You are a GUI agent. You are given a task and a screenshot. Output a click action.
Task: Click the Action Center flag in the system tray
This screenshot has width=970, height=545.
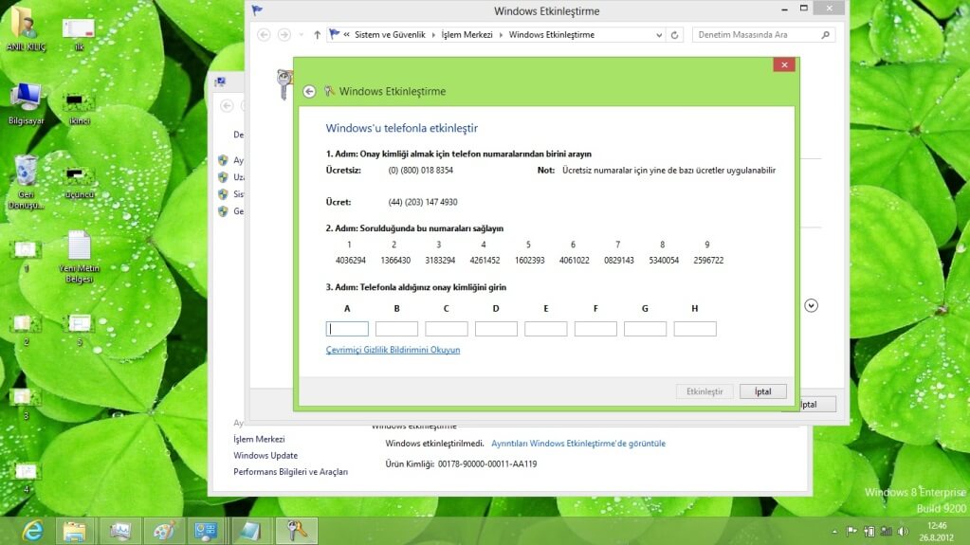coord(851,532)
